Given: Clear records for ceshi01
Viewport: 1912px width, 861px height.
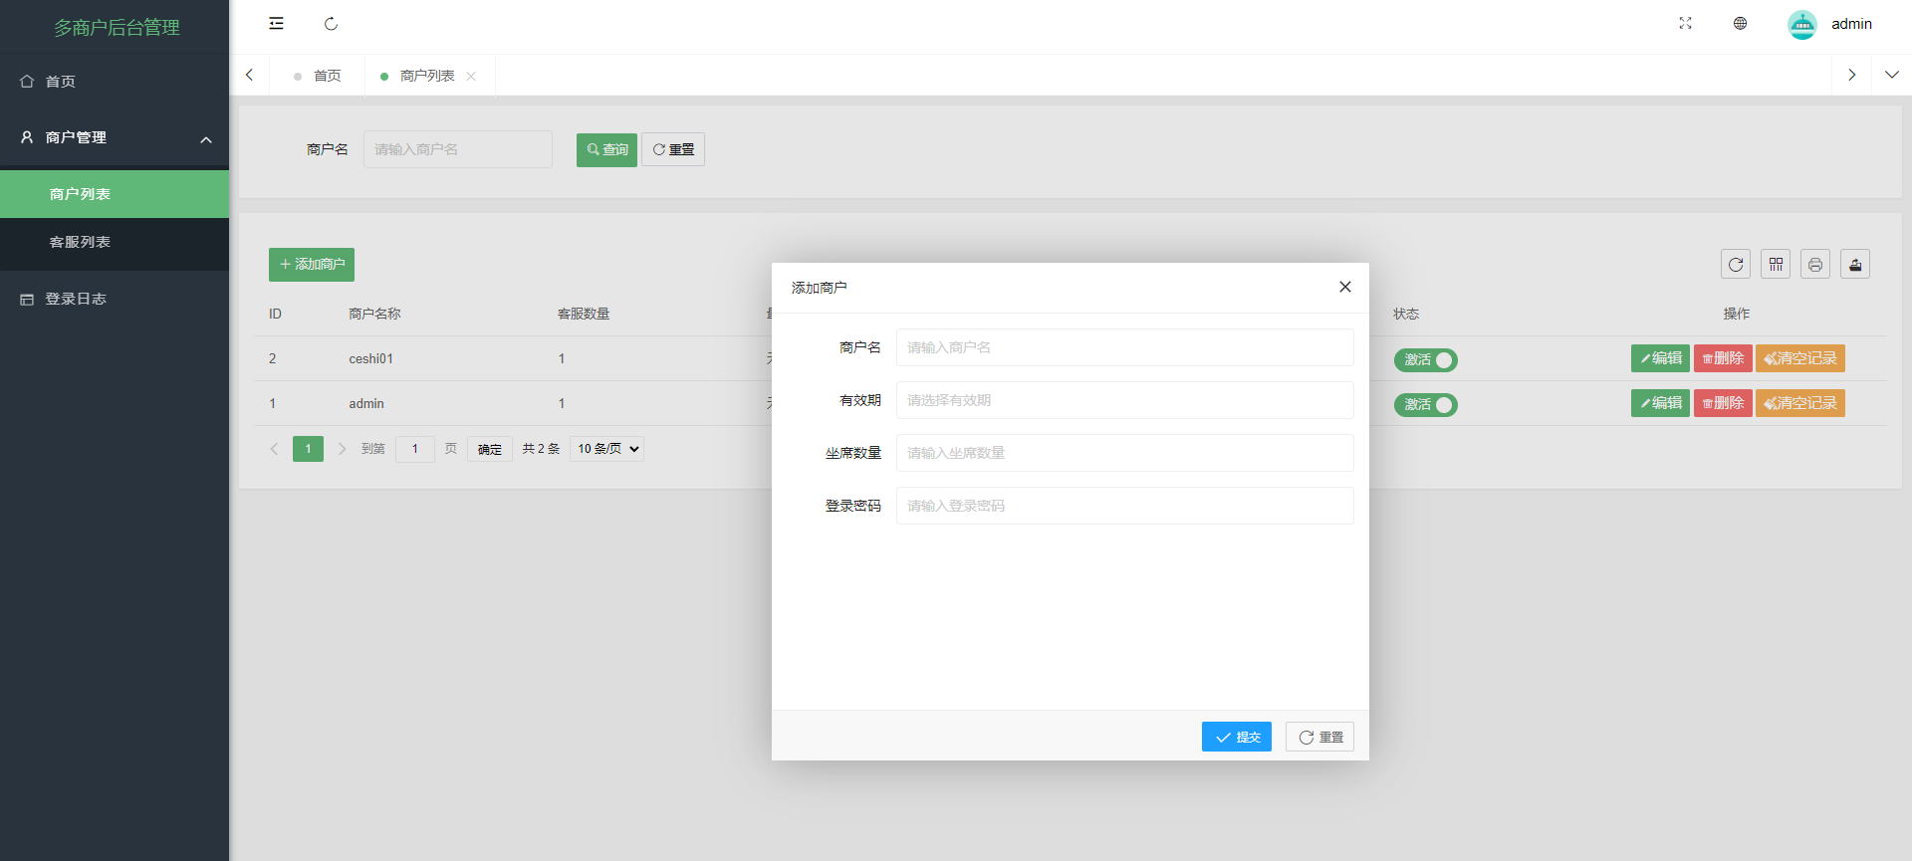Looking at the screenshot, I should [x=1800, y=358].
